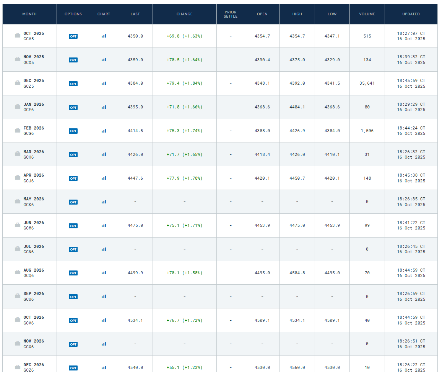Open chart icon for APR 2026 GCJ6
442x372 pixels.
104,178
